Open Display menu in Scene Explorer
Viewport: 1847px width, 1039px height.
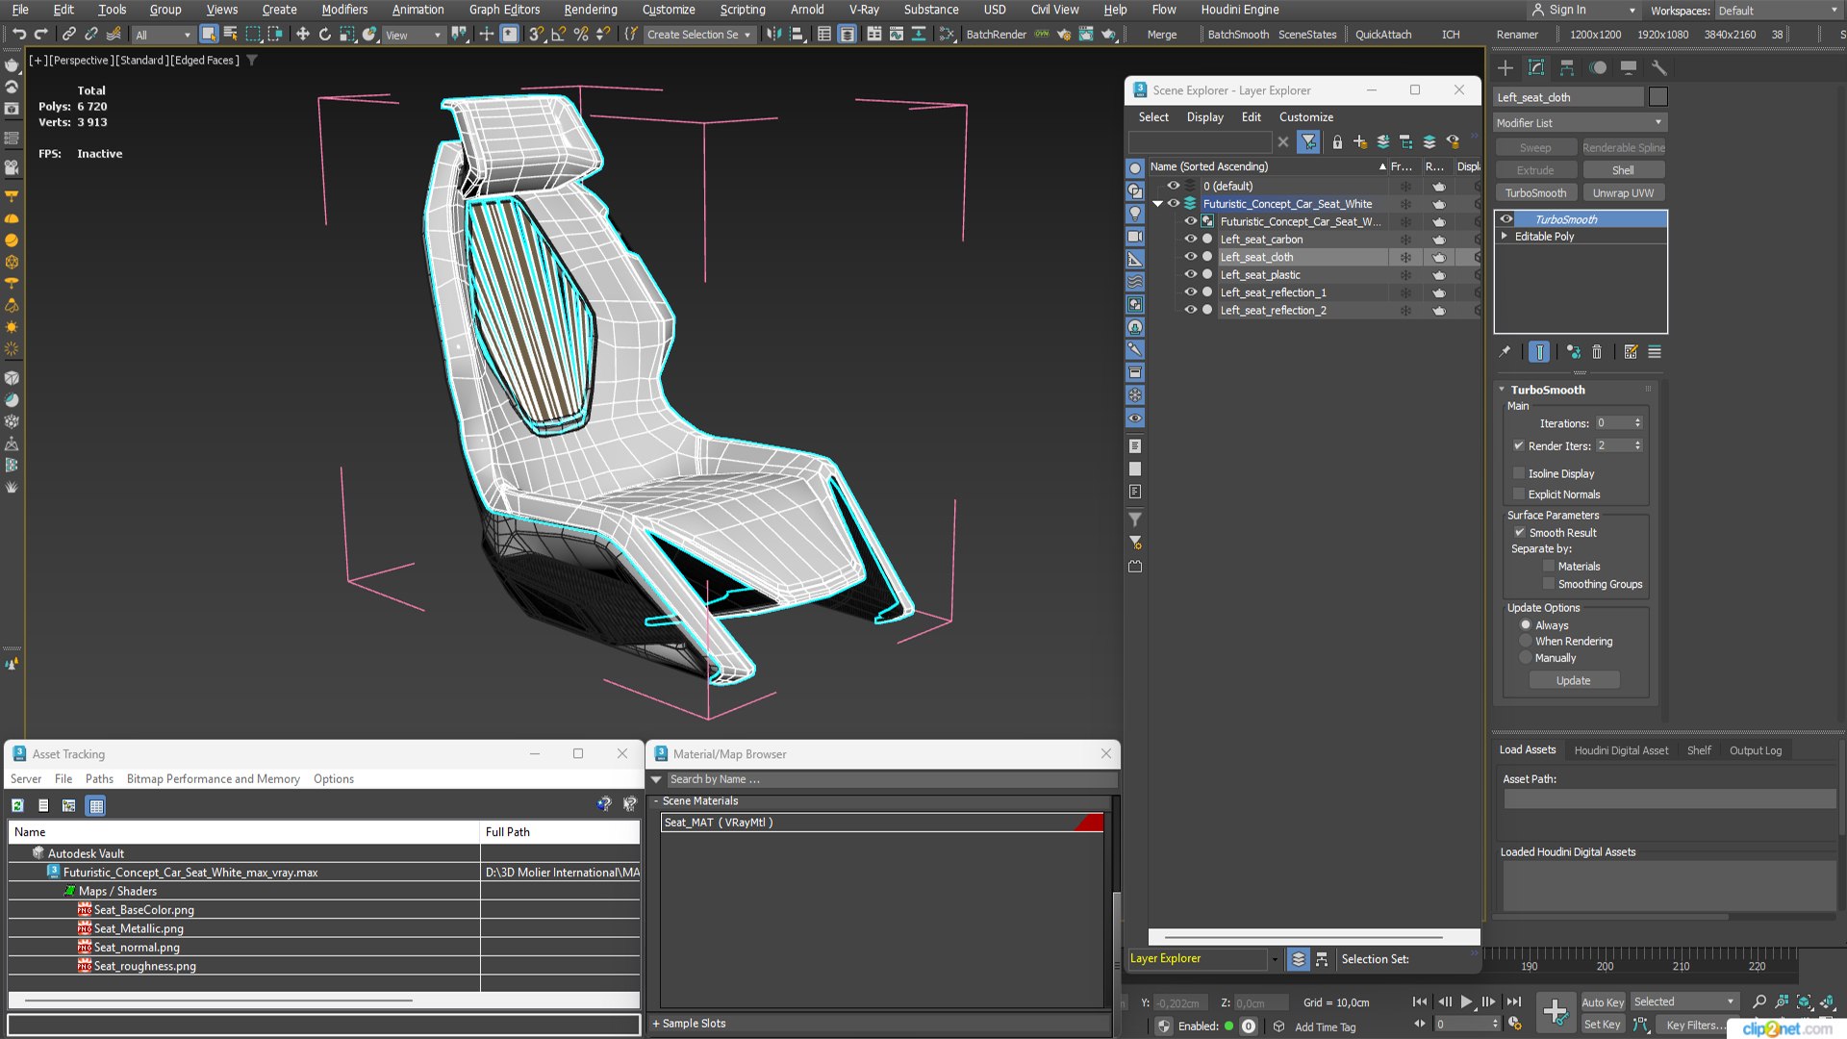(x=1204, y=117)
